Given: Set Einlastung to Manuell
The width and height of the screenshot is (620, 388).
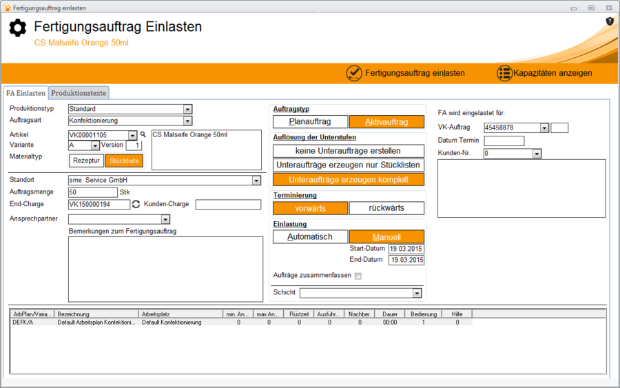Looking at the screenshot, I should click(x=386, y=237).
